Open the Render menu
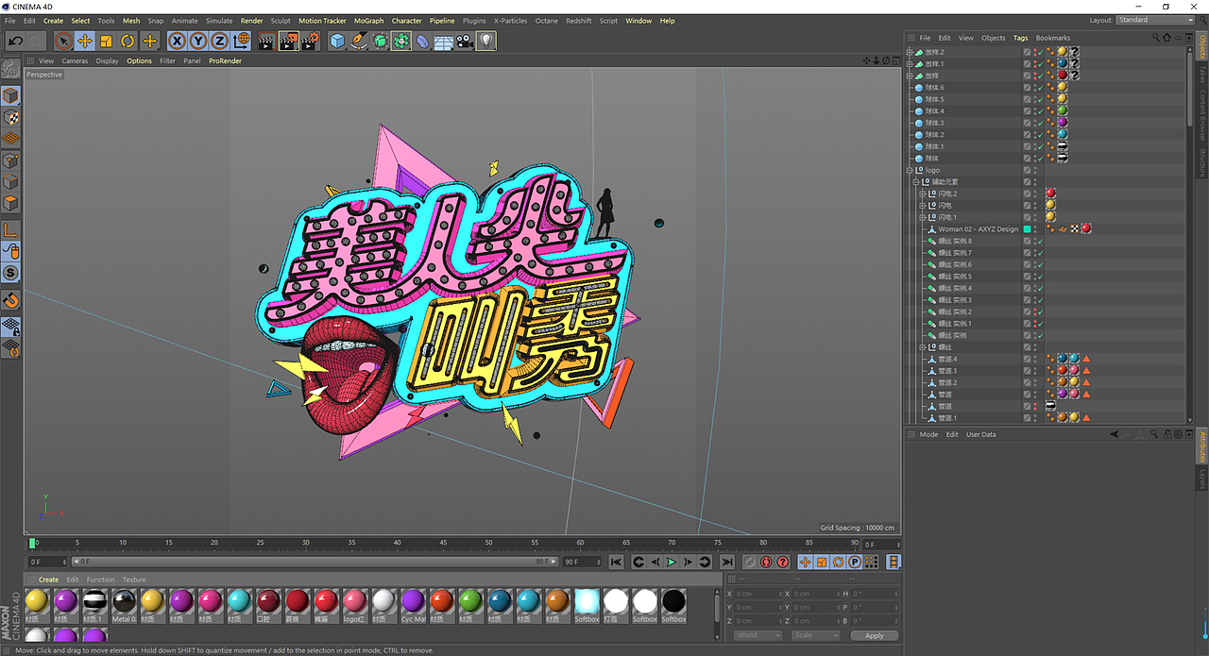This screenshot has width=1209, height=656. click(x=251, y=21)
